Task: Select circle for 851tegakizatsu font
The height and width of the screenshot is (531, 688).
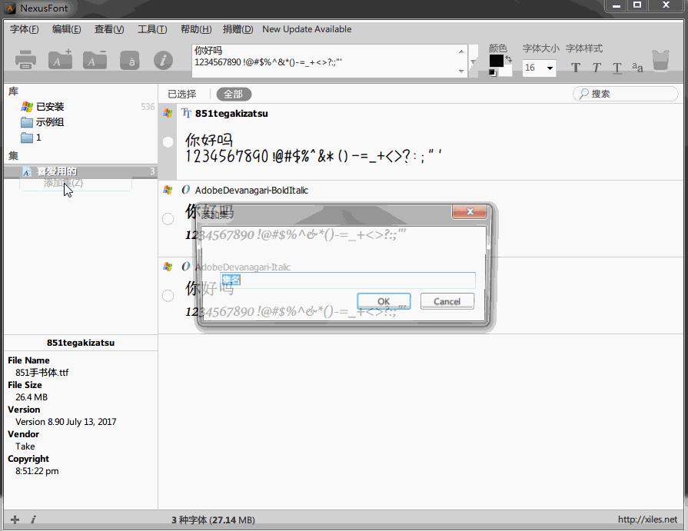Action: point(168,142)
